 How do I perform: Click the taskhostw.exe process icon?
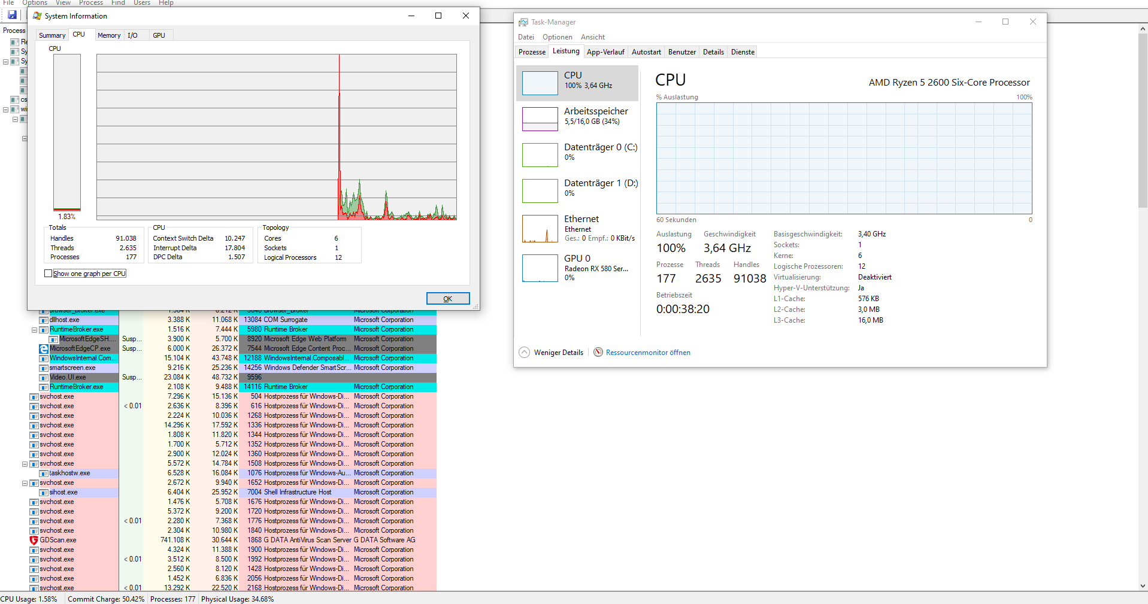(44, 473)
